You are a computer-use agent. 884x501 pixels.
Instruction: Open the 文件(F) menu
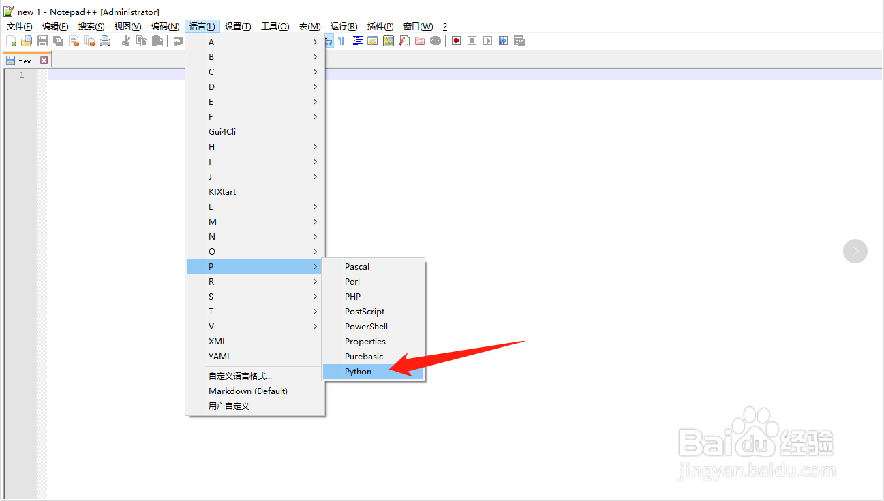20,27
